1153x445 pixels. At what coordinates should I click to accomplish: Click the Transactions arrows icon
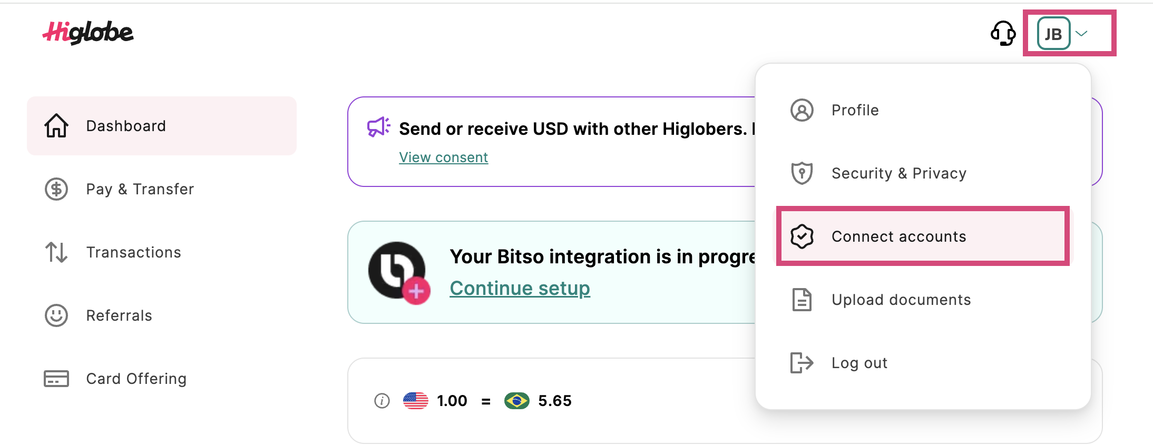coord(56,252)
